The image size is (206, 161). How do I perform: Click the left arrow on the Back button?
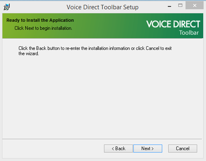113,149
